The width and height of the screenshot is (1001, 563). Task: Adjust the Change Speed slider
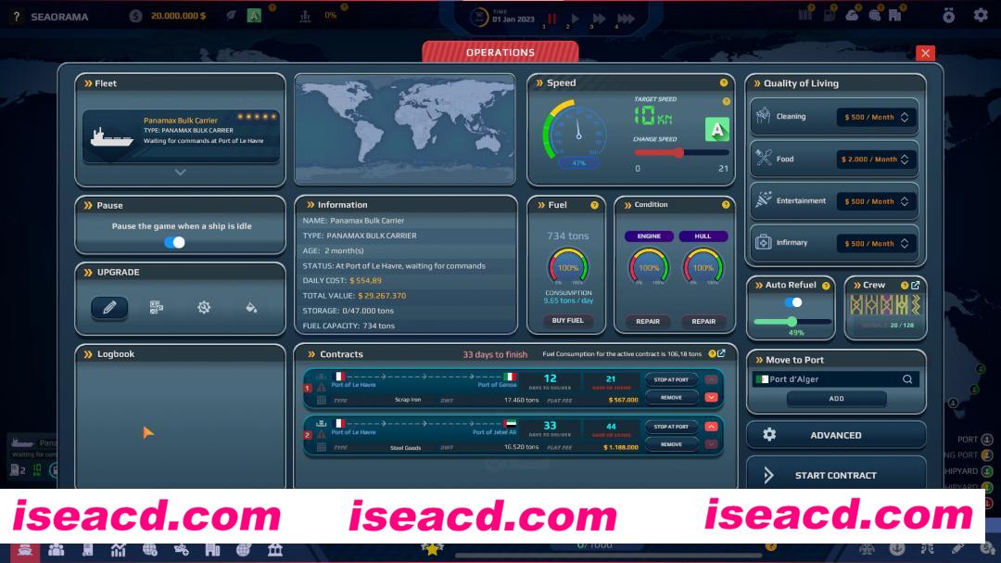[x=679, y=153]
